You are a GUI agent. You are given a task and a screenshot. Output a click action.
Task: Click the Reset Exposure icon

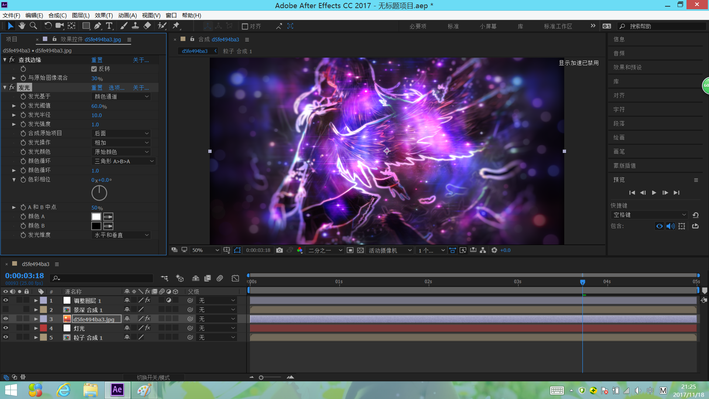[494, 250]
